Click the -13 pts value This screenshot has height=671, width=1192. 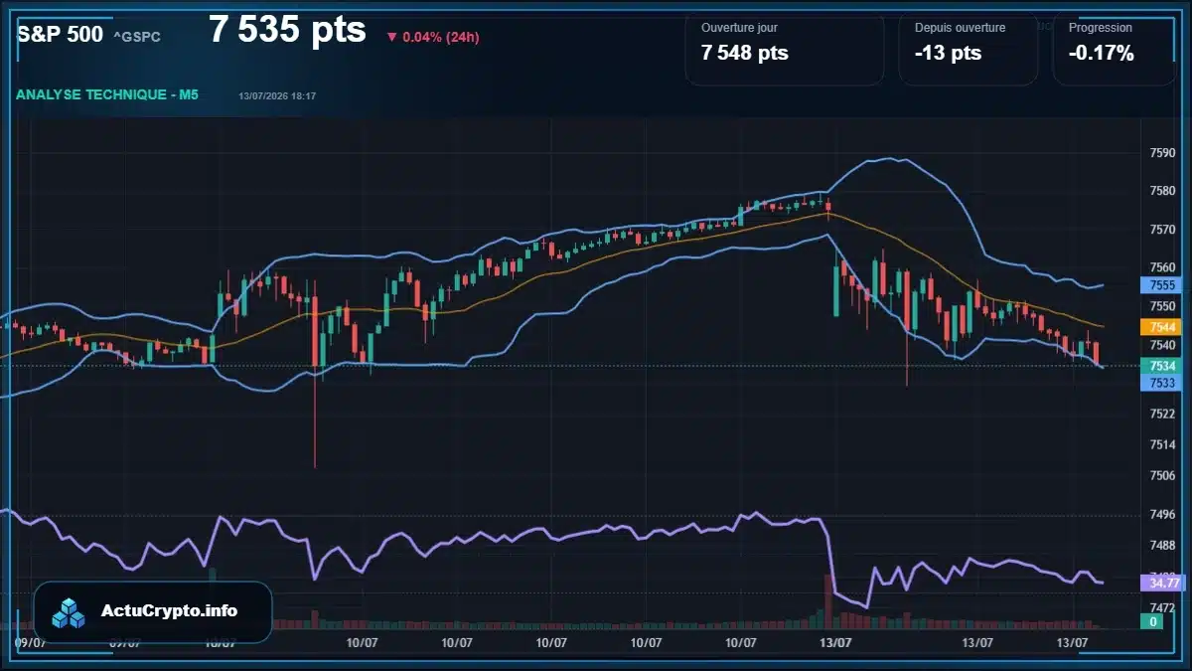946,54
